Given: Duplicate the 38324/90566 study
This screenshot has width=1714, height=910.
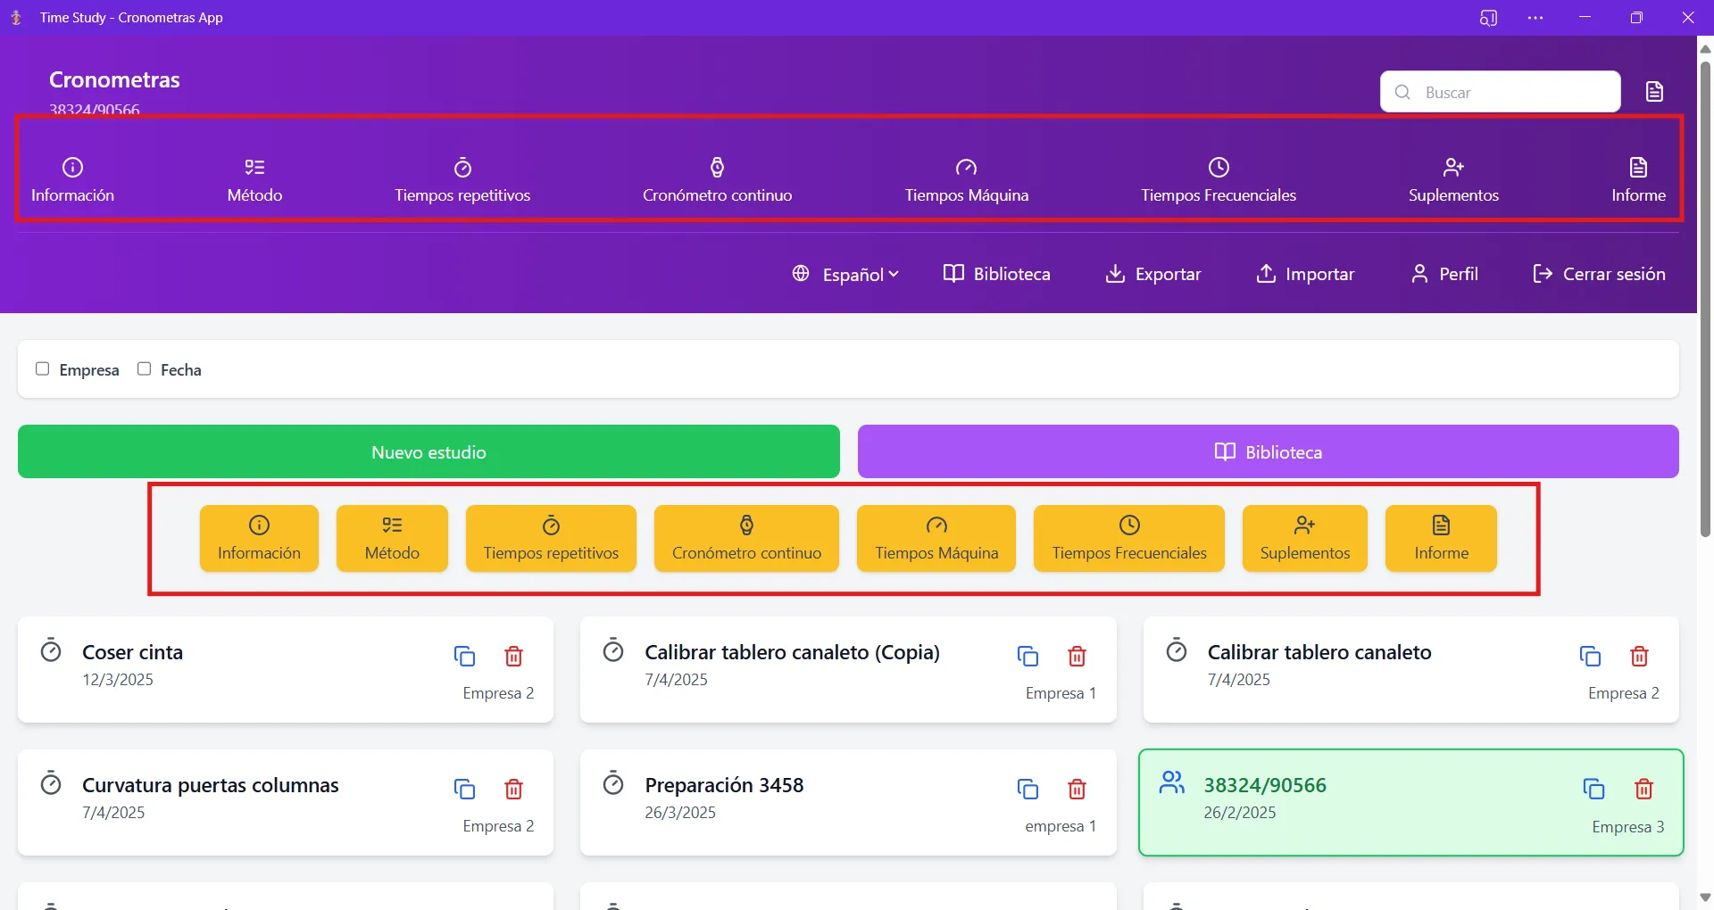Looking at the screenshot, I should 1593,789.
